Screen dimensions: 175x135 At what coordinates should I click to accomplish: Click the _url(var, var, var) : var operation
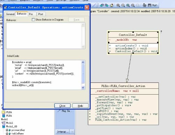[x=114, y=117]
